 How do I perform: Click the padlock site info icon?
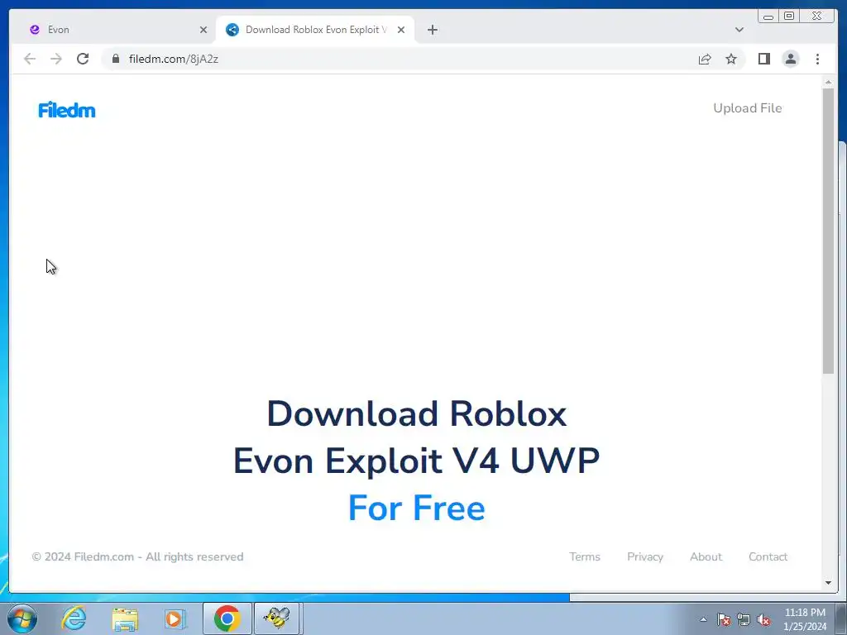[x=116, y=59]
